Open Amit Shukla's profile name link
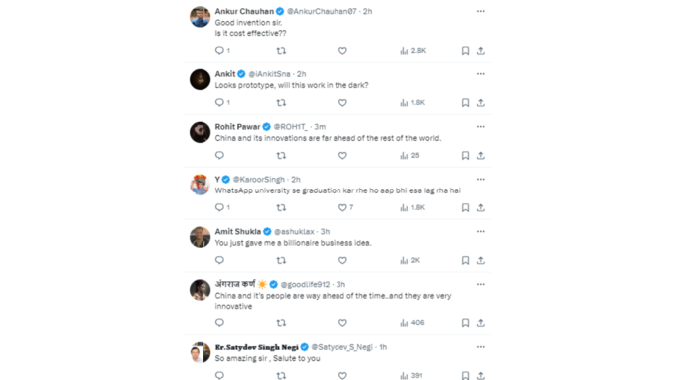The height and width of the screenshot is (380, 675). click(x=238, y=231)
